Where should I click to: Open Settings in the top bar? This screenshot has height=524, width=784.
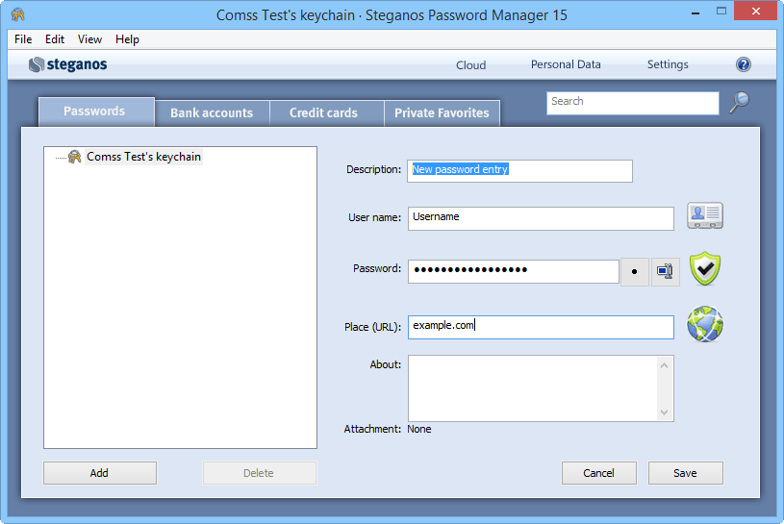coord(668,64)
